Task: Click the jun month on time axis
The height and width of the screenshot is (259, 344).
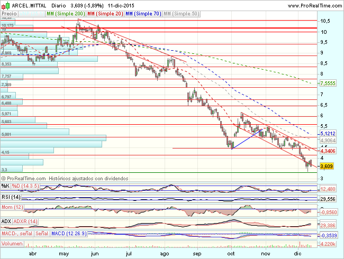Action: [95, 254]
